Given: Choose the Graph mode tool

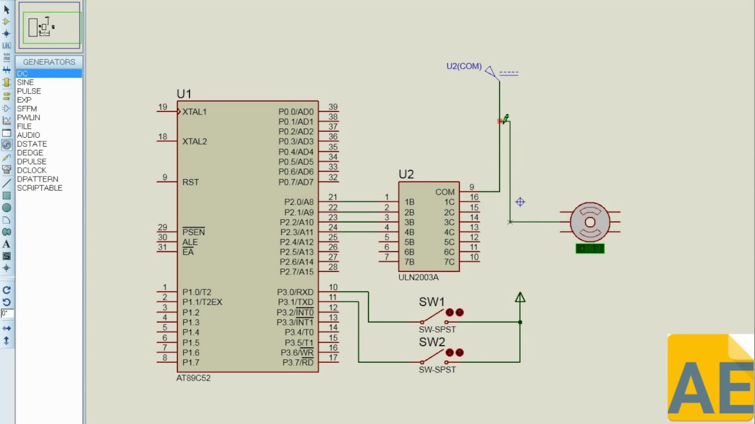Looking at the screenshot, I should point(6,120).
